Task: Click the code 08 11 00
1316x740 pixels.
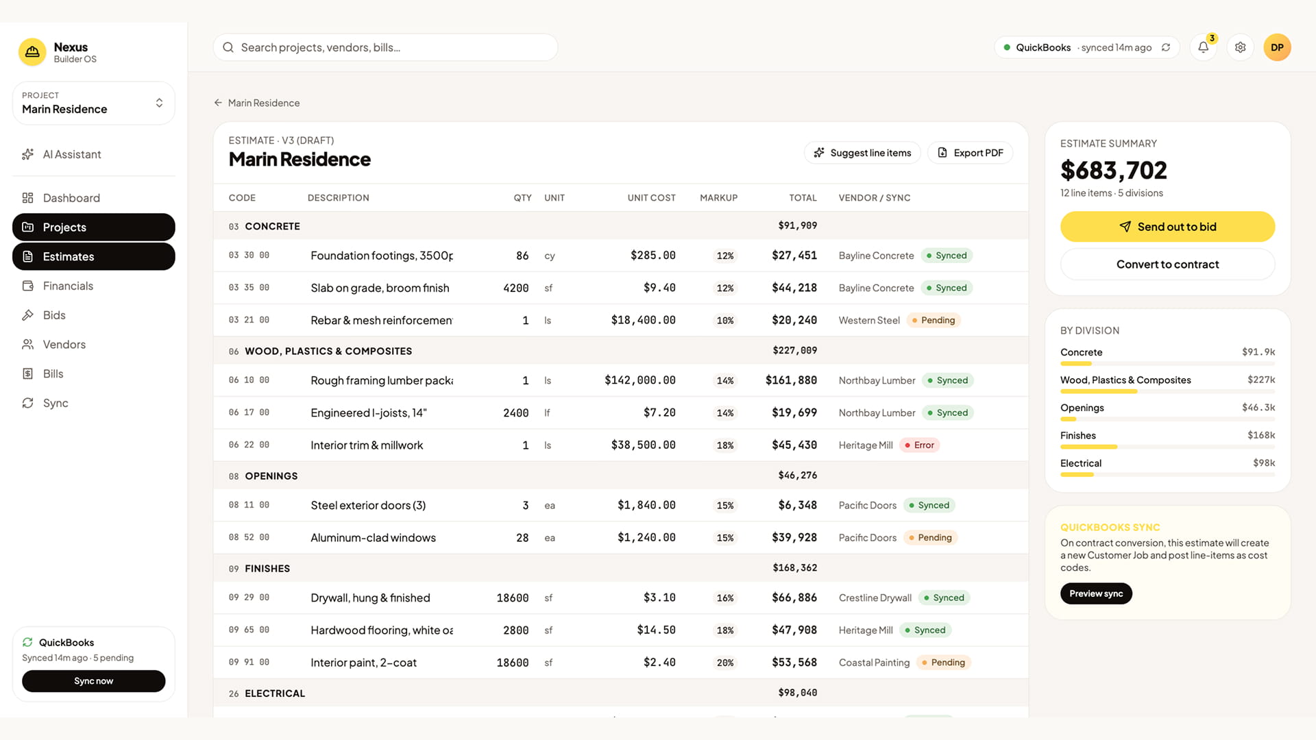Action: pos(249,505)
